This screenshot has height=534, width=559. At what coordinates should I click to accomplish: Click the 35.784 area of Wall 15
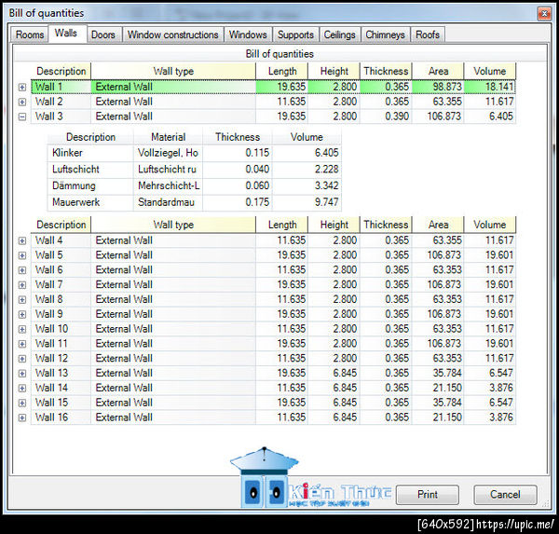click(x=438, y=403)
